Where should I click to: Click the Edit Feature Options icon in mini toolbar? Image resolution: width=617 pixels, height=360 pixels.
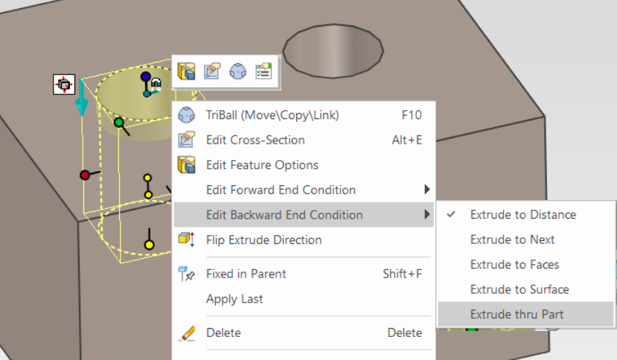tap(186, 71)
